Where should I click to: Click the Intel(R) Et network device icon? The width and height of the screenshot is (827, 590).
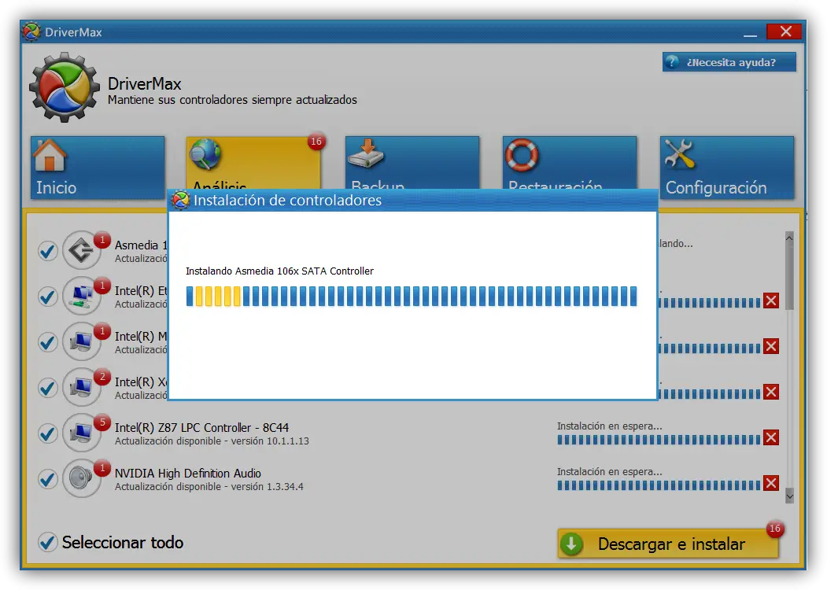pyautogui.click(x=81, y=296)
